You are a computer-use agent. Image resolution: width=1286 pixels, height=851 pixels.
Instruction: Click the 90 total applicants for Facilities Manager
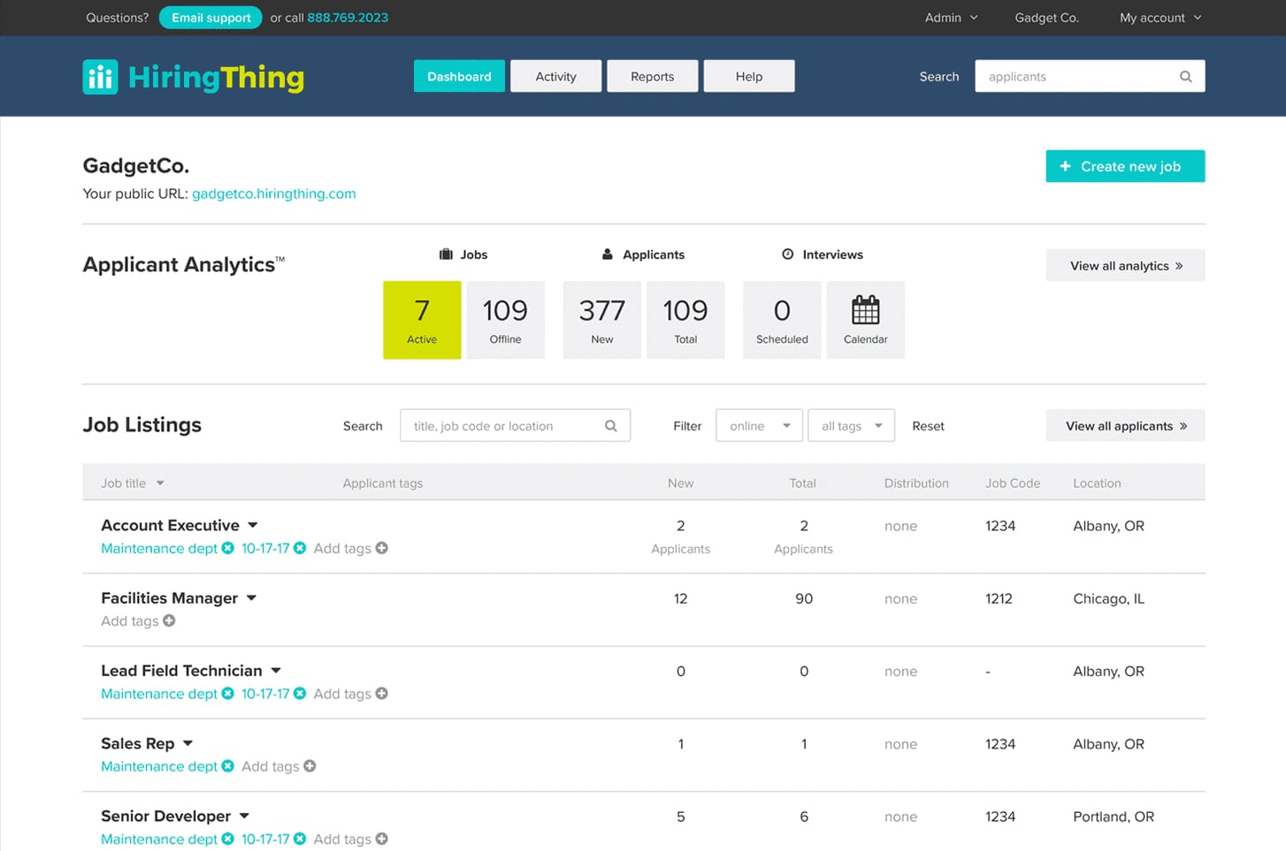803,598
